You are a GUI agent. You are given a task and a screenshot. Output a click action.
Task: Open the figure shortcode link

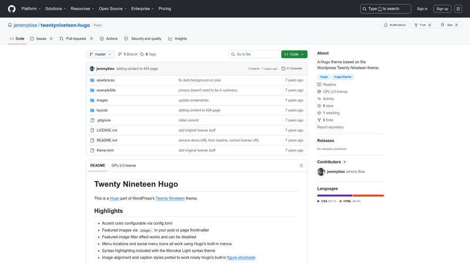[241, 258]
